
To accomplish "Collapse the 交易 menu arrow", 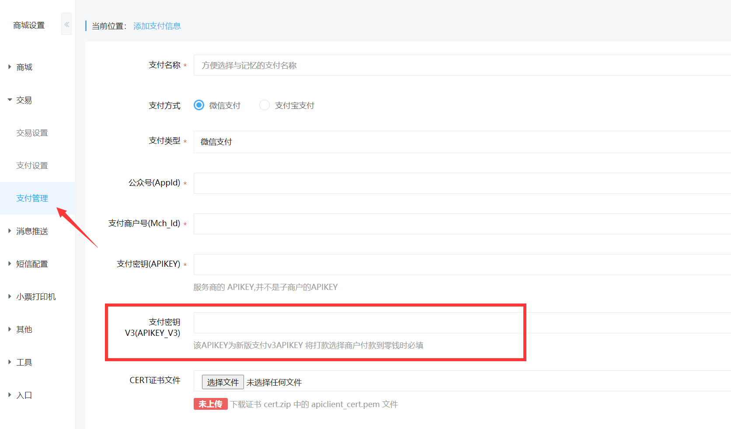I will 10,100.
